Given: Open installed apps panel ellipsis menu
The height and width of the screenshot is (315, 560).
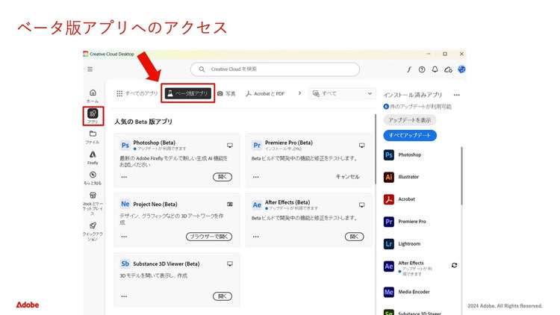Looking at the screenshot, I should tap(456, 95).
